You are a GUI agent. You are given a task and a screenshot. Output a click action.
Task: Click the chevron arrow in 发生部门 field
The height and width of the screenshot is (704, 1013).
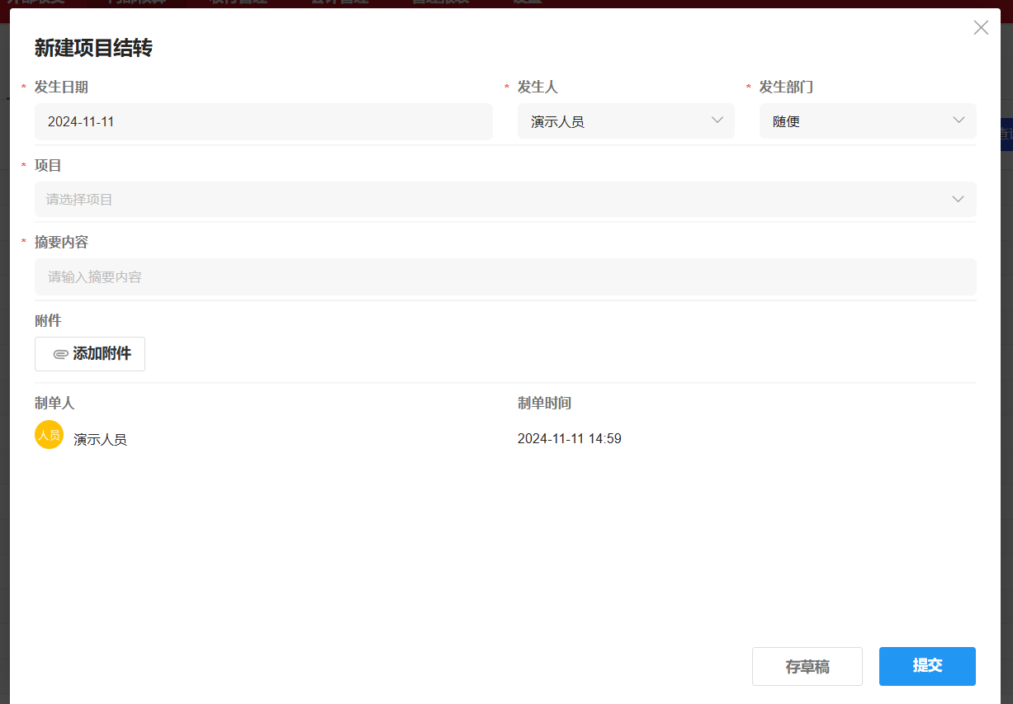959,120
